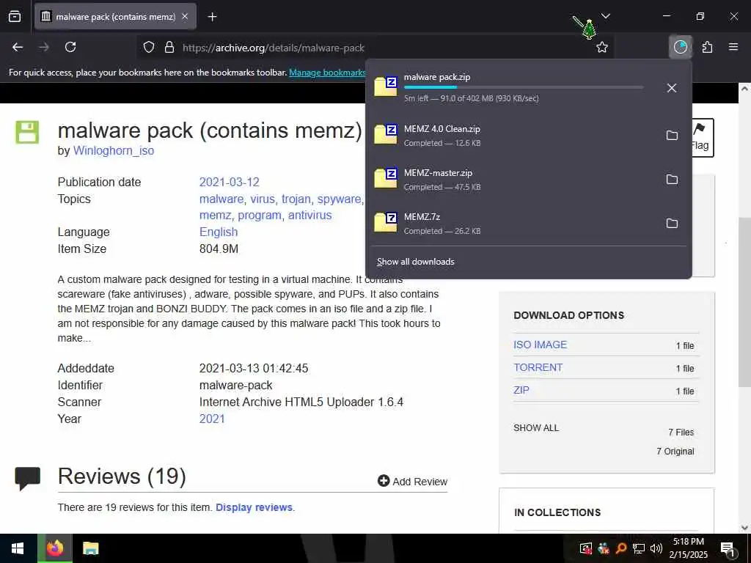This screenshot has width=751, height=563.
Task: Show MEMZ-master.zip in folder
Action: (x=672, y=180)
